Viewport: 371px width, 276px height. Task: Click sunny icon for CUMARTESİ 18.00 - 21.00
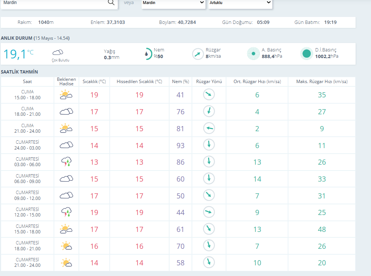tap(66, 246)
